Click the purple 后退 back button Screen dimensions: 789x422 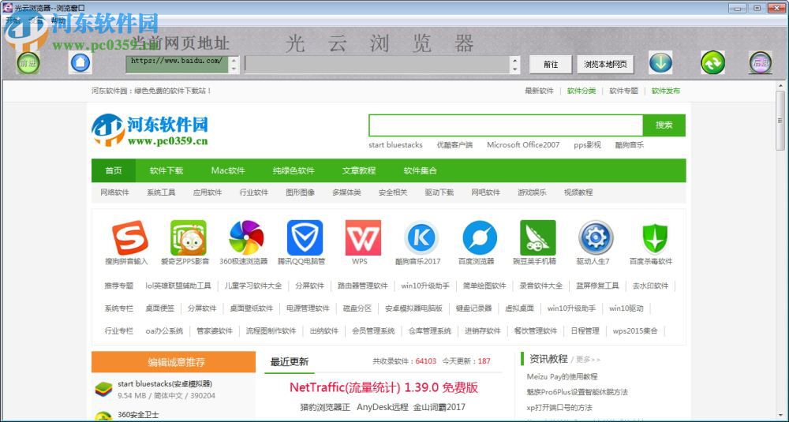click(761, 63)
